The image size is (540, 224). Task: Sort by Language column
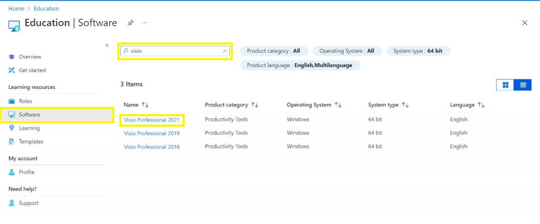point(481,105)
